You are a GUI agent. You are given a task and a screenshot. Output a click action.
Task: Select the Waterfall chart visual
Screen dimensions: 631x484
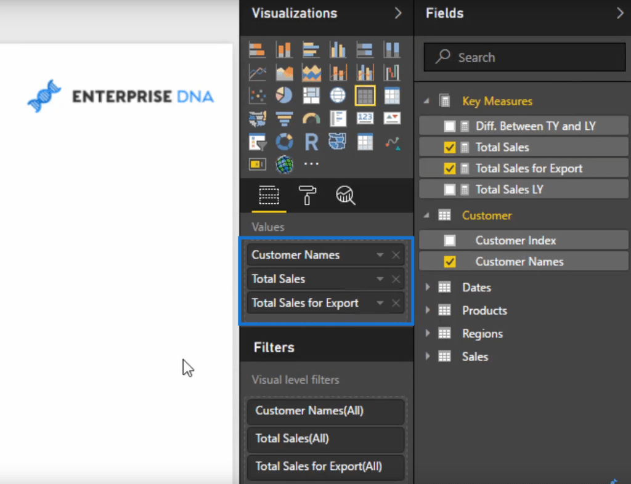coord(392,73)
